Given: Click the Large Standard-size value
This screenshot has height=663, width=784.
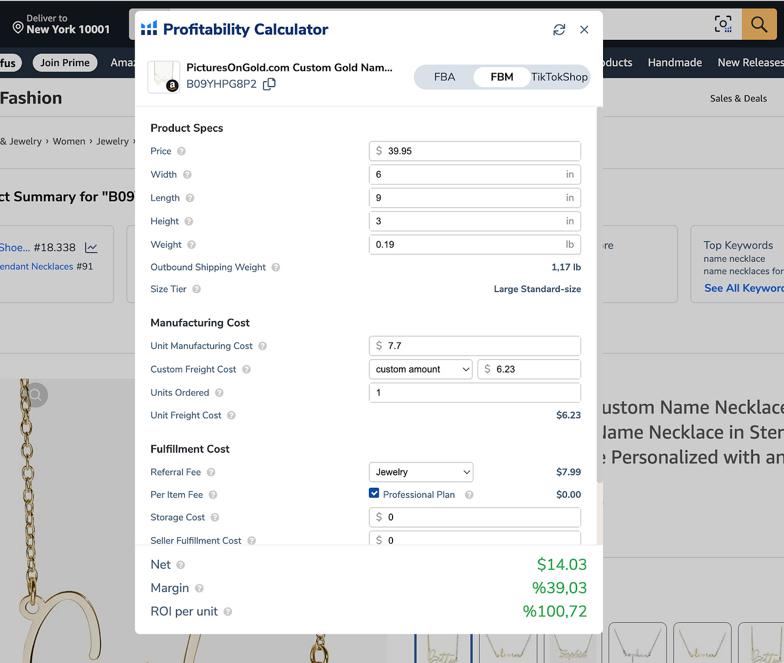Looking at the screenshot, I should (537, 289).
